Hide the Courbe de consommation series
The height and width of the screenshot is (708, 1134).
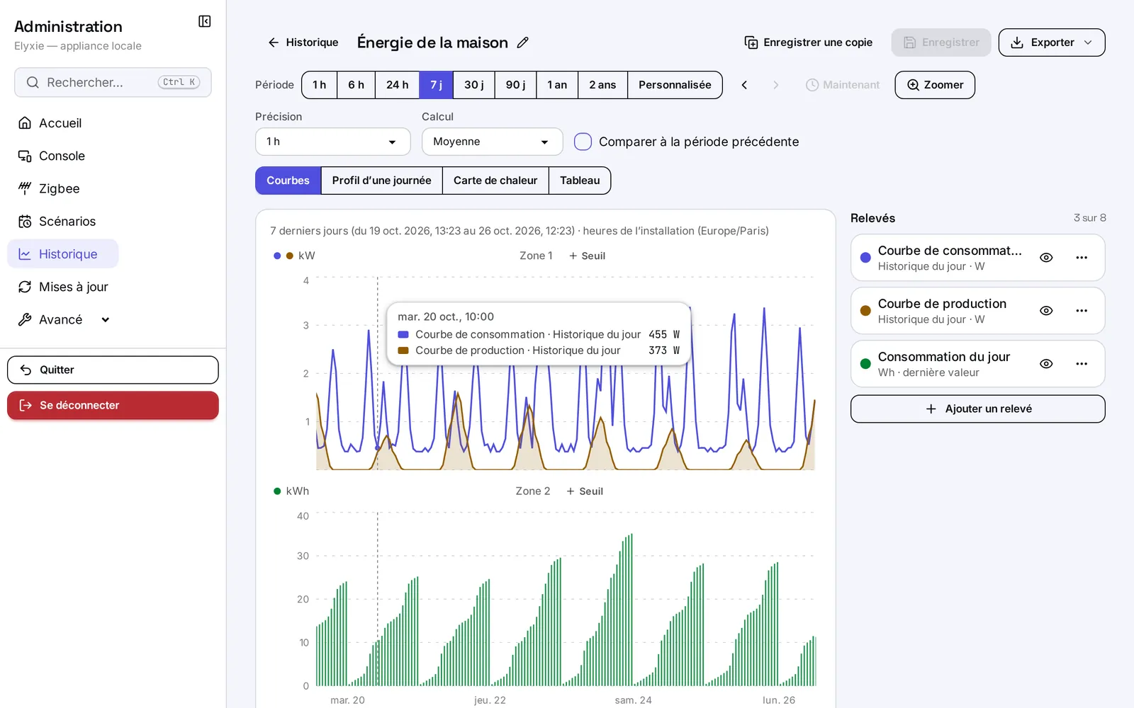coord(1046,258)
